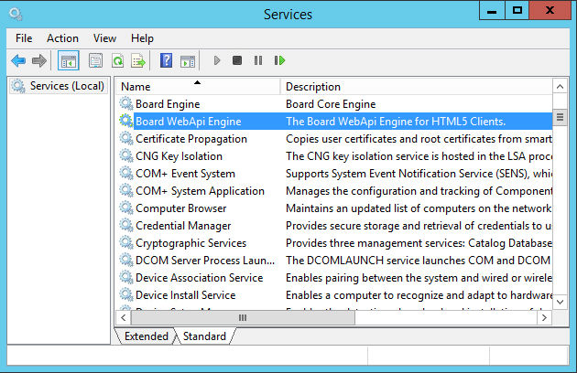Switch to the Extended tab
Image resolution: width=577 pixels, height=373 pixels.
tap(147, 336)
